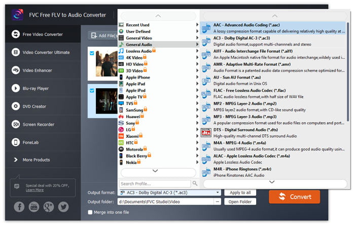Select MP3 MPEG Layer-3 Audio format
The image size is (355, 225).
(x=273, y=120)
